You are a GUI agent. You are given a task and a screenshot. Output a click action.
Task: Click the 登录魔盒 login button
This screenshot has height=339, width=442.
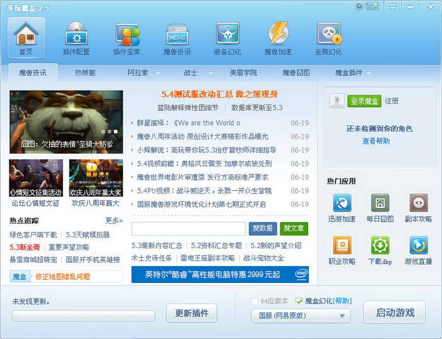(x=364, y=101)
